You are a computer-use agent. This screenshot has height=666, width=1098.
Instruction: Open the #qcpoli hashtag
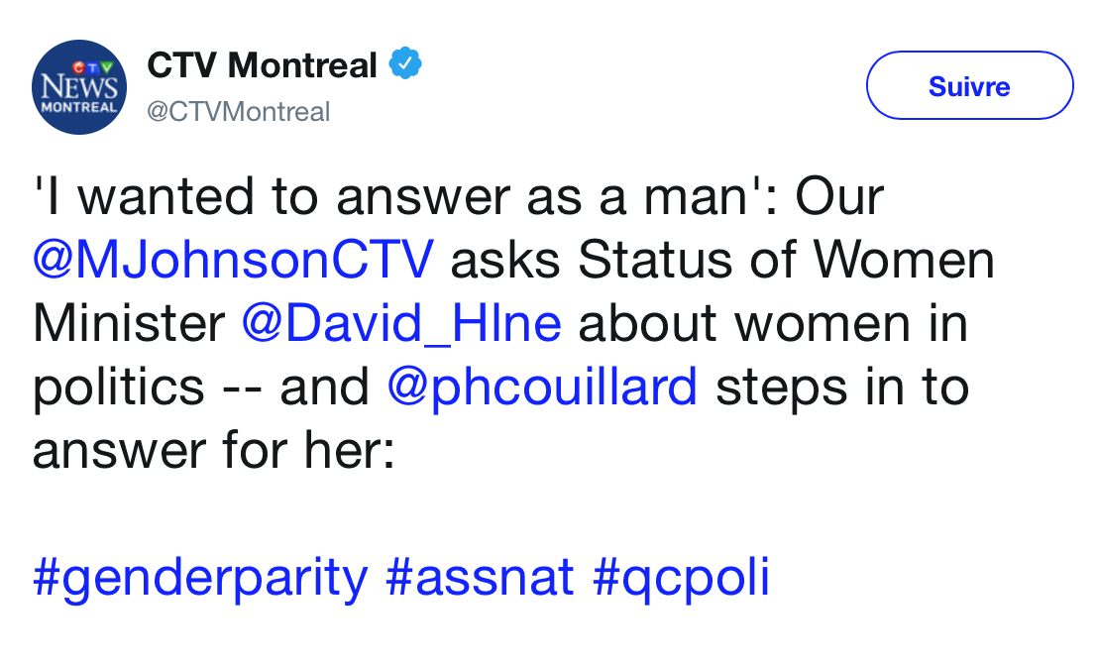681,579
